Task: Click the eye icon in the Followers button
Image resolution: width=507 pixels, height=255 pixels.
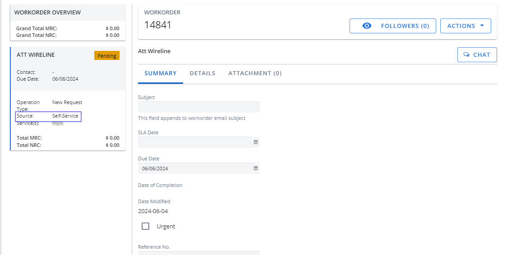Action: coord(367,26)
